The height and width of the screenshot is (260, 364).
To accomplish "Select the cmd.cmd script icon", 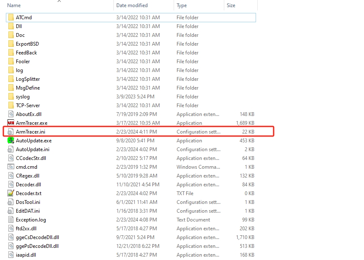I will coord(11,167).
